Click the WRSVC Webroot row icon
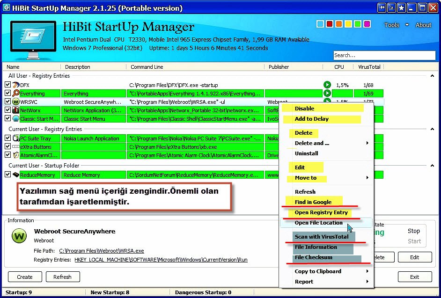The image size is (441, 298). pos(16,102)
